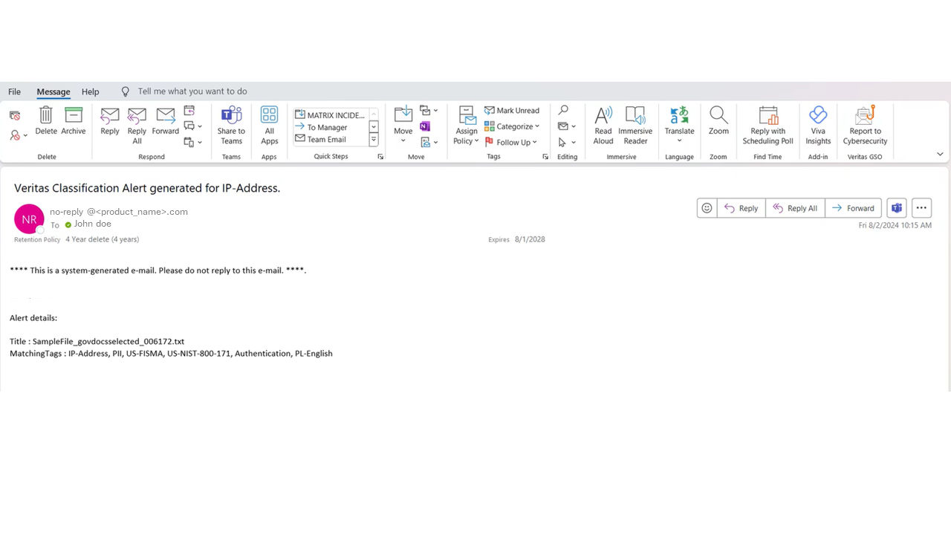Click recipient John doe
This screenshot has height=535, width=951.
point(93,224)
